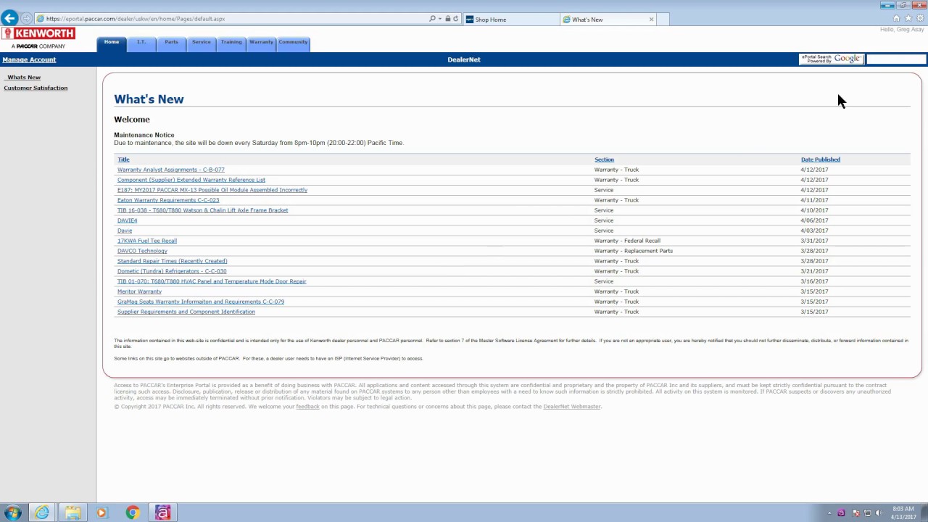Open the Manage Account link

[29, 59]
